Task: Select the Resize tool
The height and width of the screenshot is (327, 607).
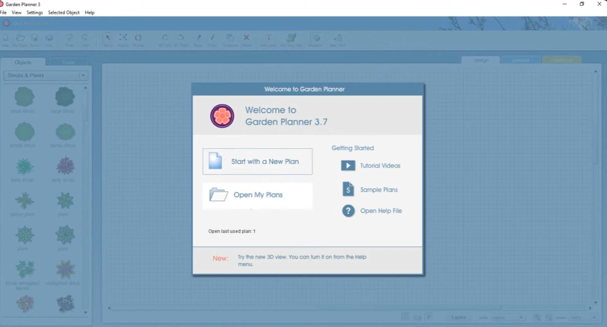Action: [x=123, y=40]
